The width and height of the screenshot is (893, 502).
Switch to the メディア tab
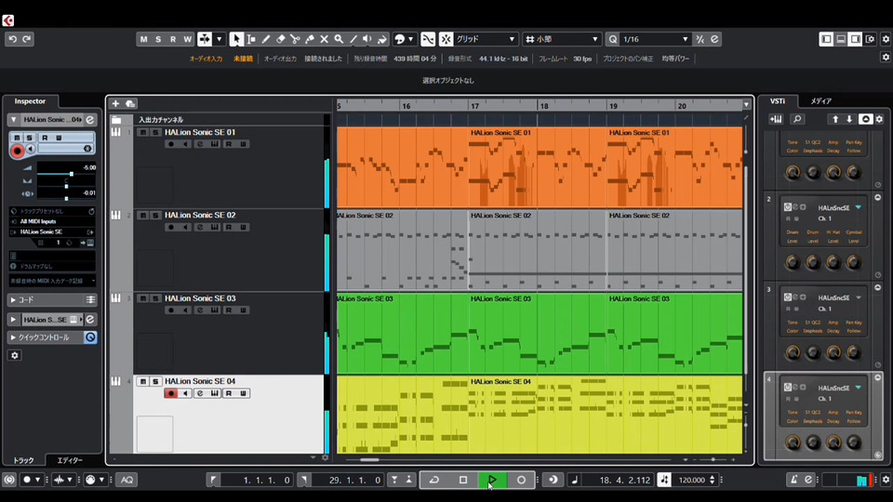coord(820,100)
